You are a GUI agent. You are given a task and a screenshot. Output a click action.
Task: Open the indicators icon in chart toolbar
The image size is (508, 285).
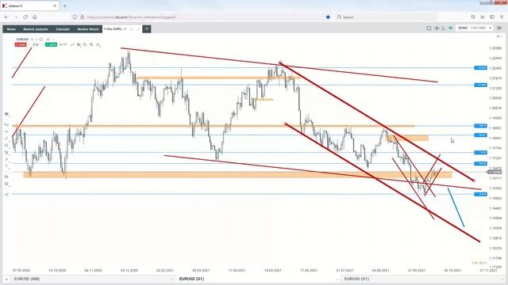[x=79, y=44]
